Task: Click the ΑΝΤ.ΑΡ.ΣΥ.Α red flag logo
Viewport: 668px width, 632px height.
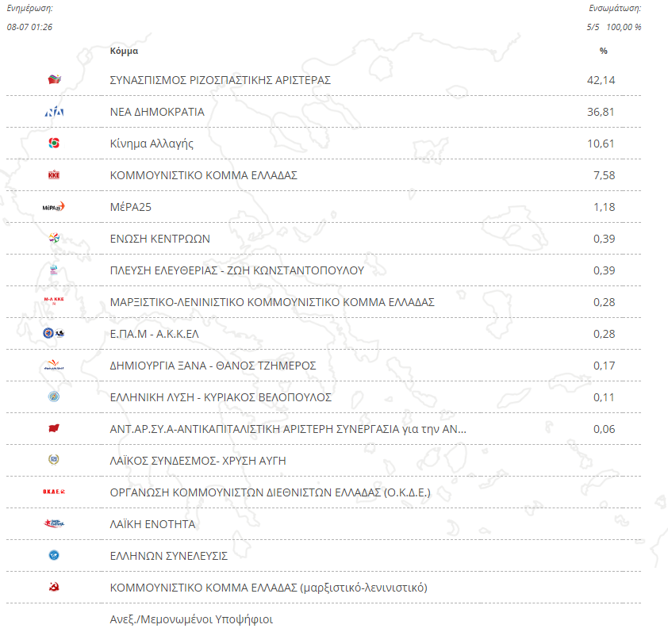Action: [54, 429]
